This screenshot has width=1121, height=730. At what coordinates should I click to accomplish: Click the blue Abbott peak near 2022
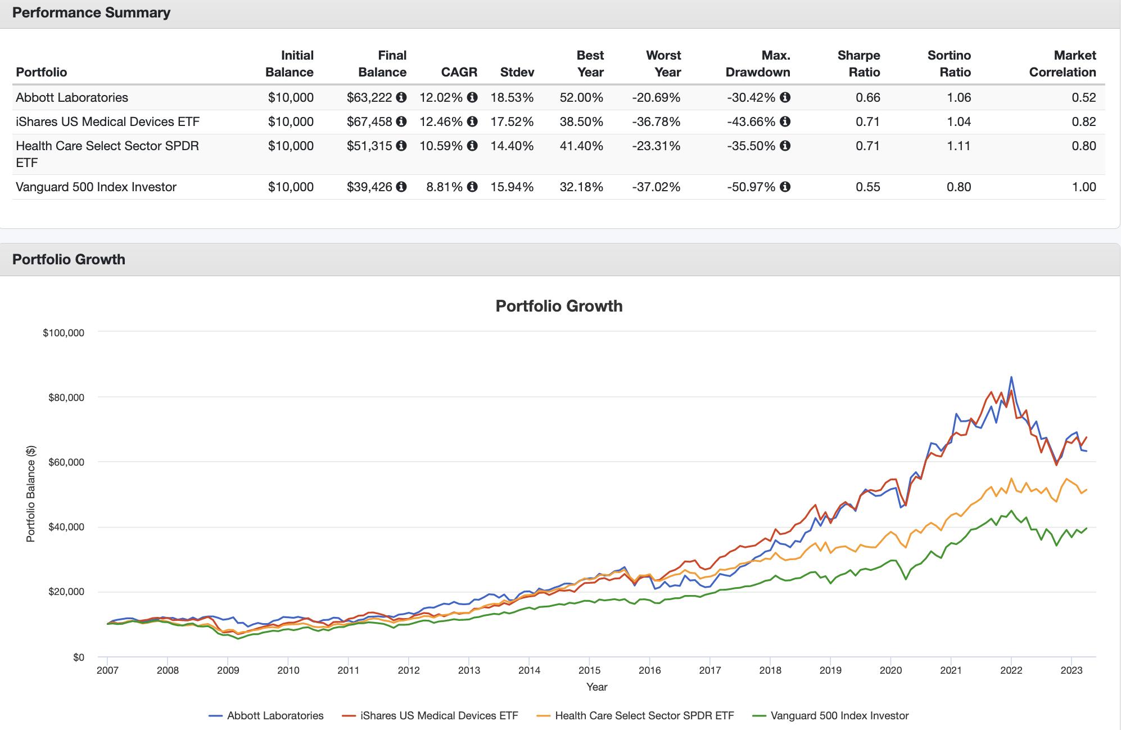click(1011, 377)
